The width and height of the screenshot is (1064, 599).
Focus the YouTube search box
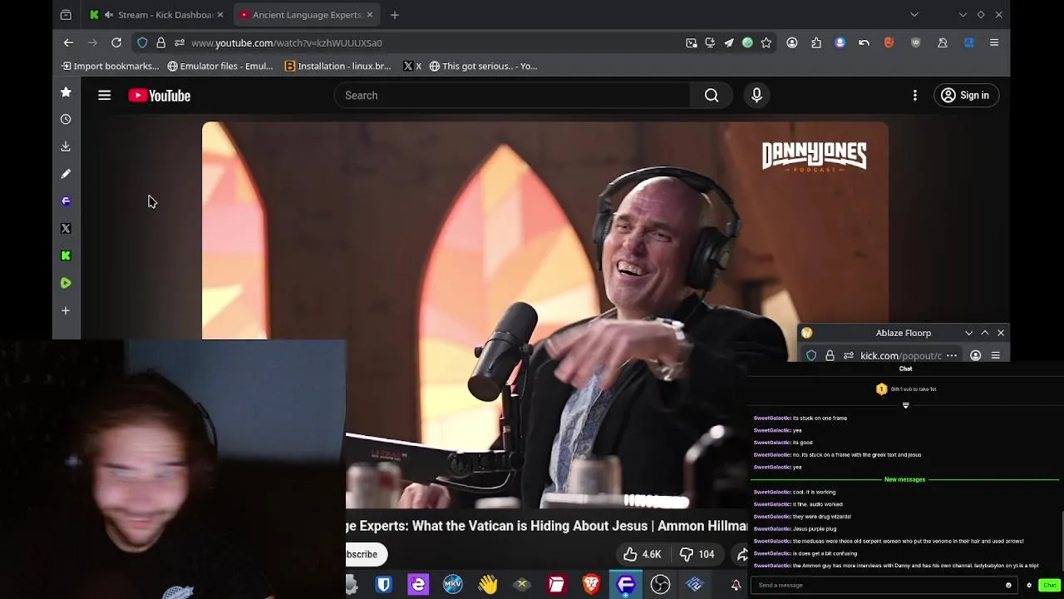(x=513, y=96)
